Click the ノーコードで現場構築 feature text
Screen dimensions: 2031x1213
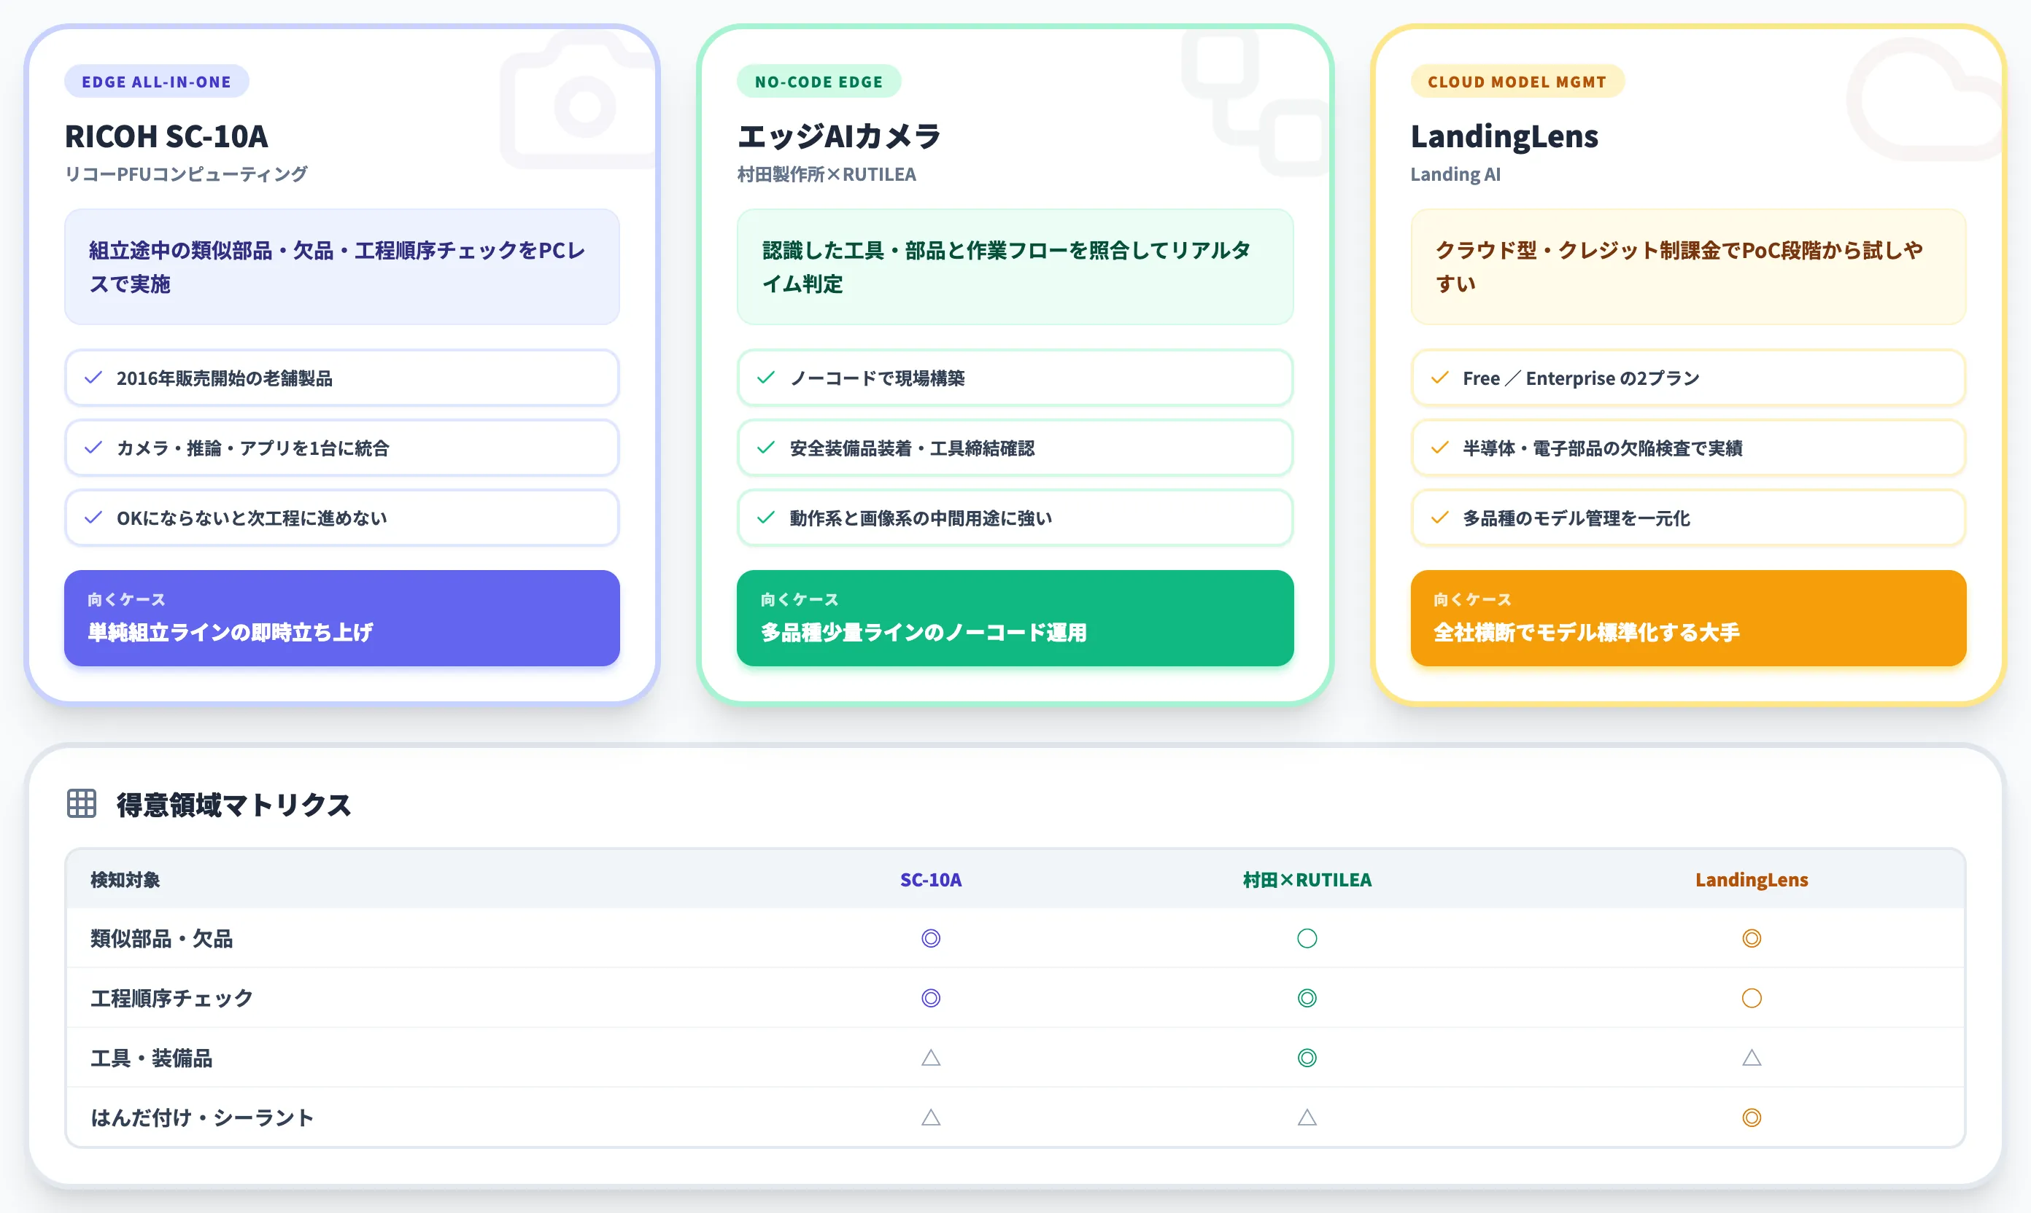(x=877, y=378)
